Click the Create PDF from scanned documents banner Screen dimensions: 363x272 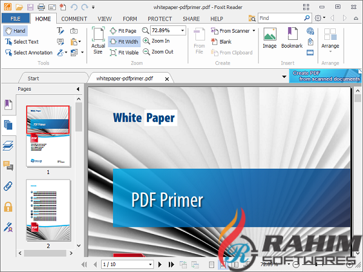pos(325,76)
